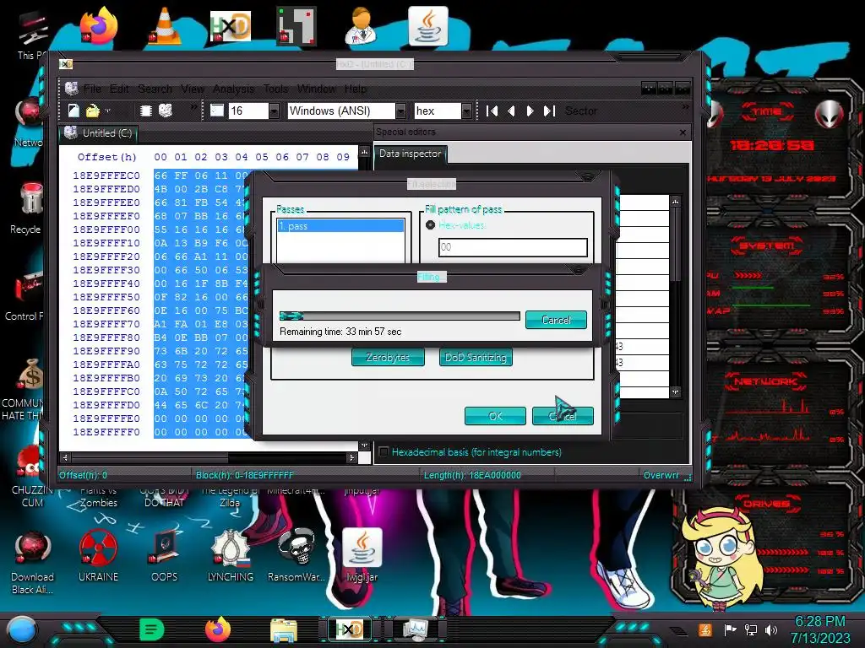865x648 pixels.
Task: Open the Window menu
Action: click(x=317, y=89)
